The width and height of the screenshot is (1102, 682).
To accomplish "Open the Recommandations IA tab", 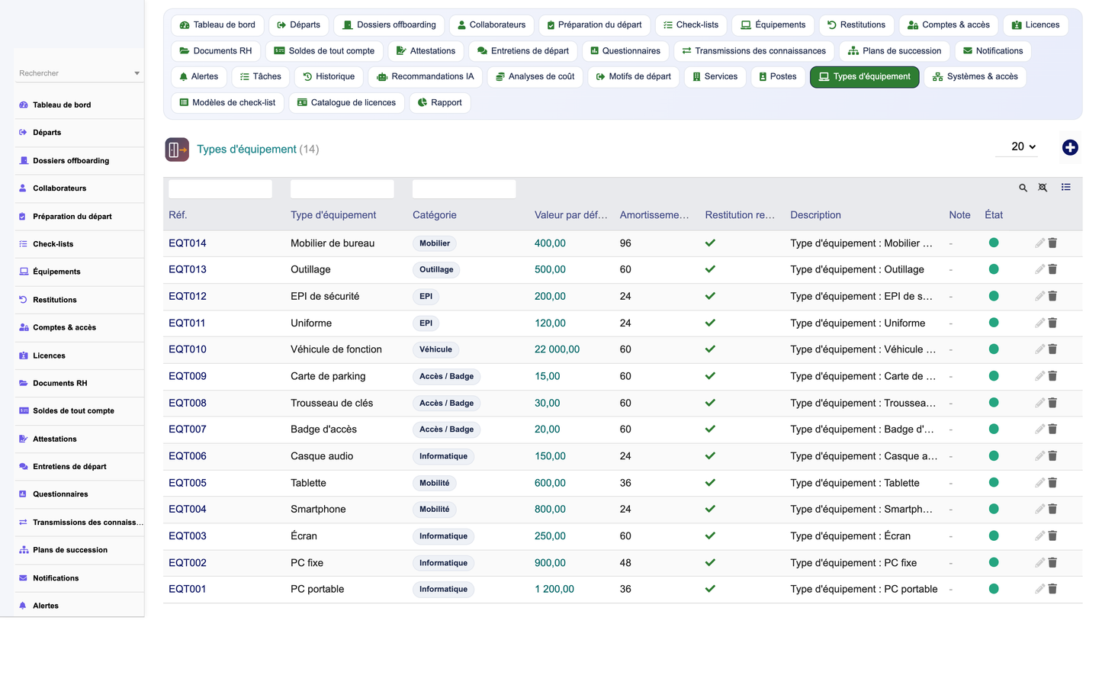I will [426, 76].
